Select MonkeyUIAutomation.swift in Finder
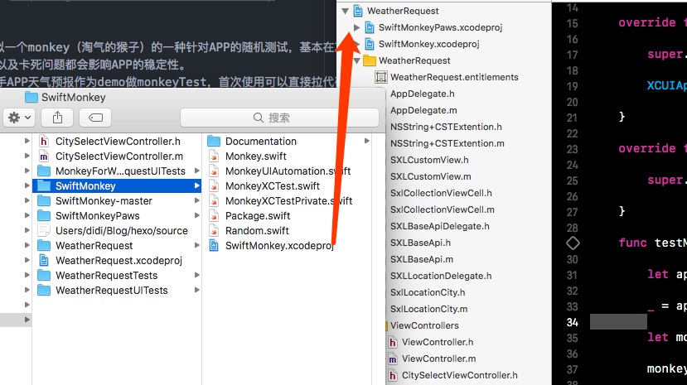This screenshot has height=385, width=687. pos(288,171)
